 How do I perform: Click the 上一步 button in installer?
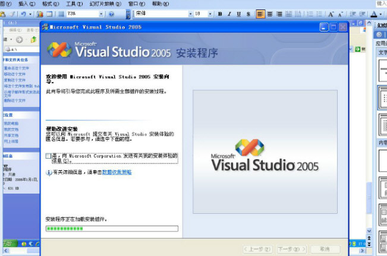pyautogui.click(x=257, y=249)
